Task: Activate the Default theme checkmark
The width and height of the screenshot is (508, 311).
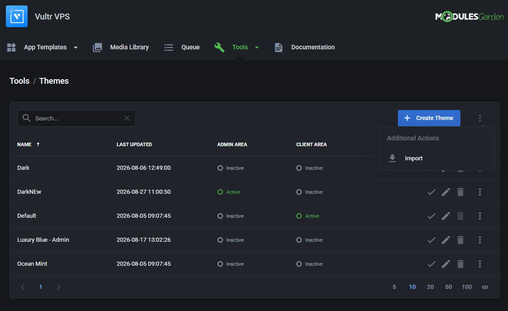Action: tap(431, 216)
